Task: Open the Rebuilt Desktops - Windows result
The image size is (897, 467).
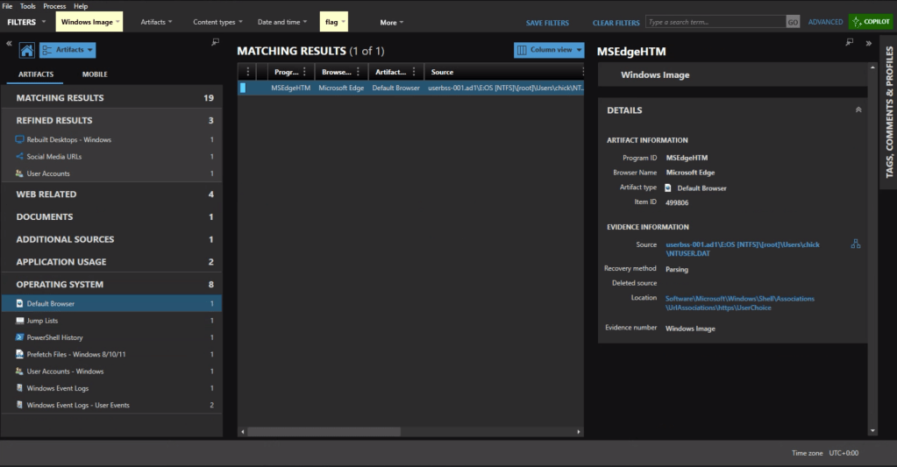Action: coord(68,140)
